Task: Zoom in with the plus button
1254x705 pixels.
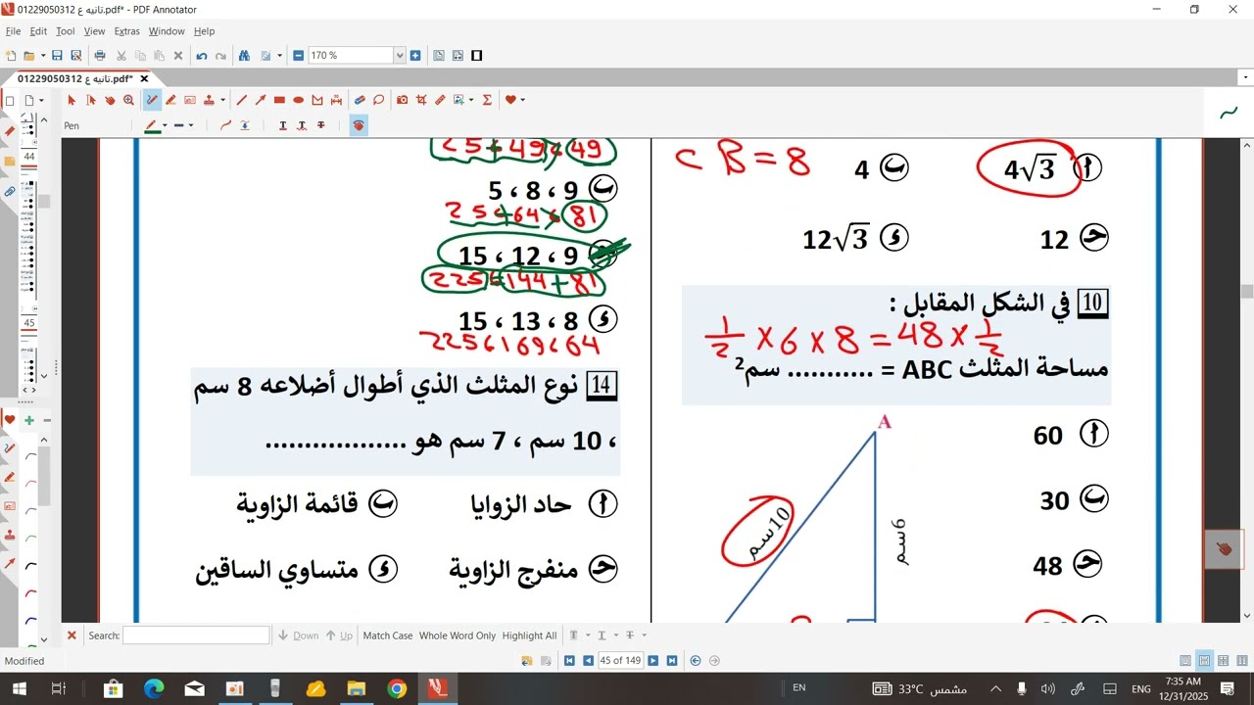Action: [x=415, y=56]
